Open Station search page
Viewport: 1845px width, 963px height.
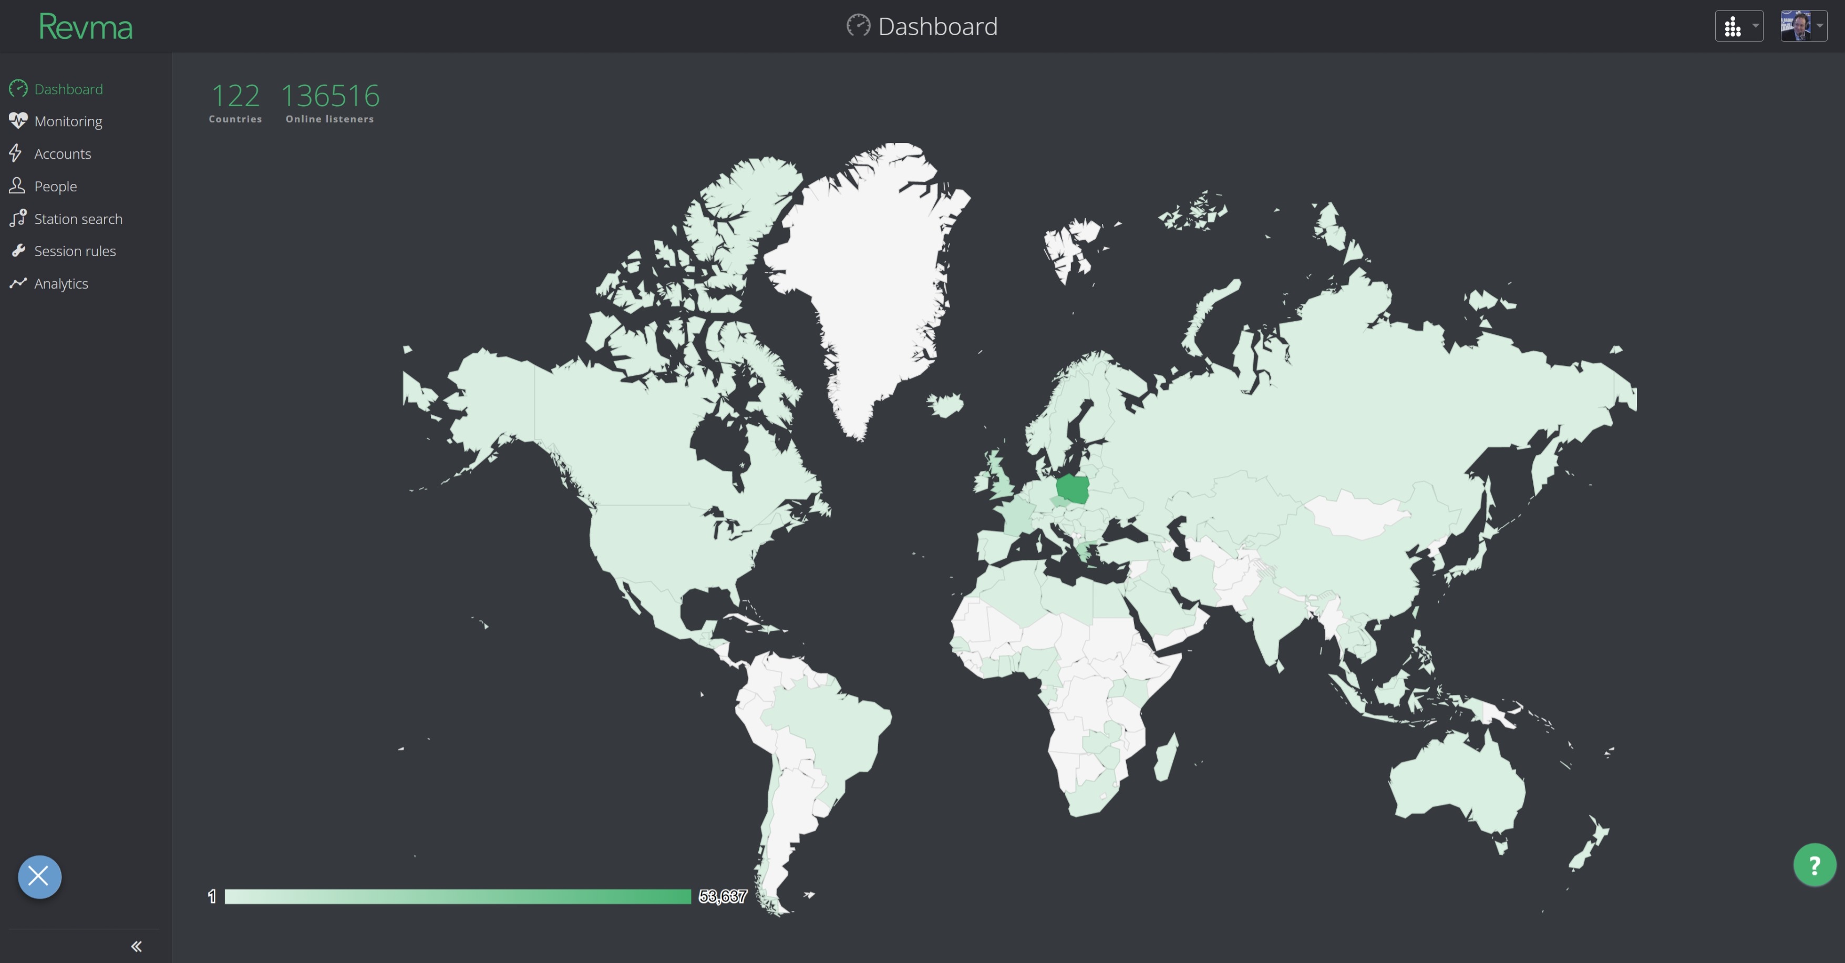pos(78,219)
